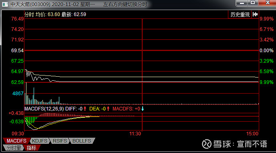This screenshot has width=276, height=153.
Task: Click the 4867 volume axis label
Action: [18, 94]
